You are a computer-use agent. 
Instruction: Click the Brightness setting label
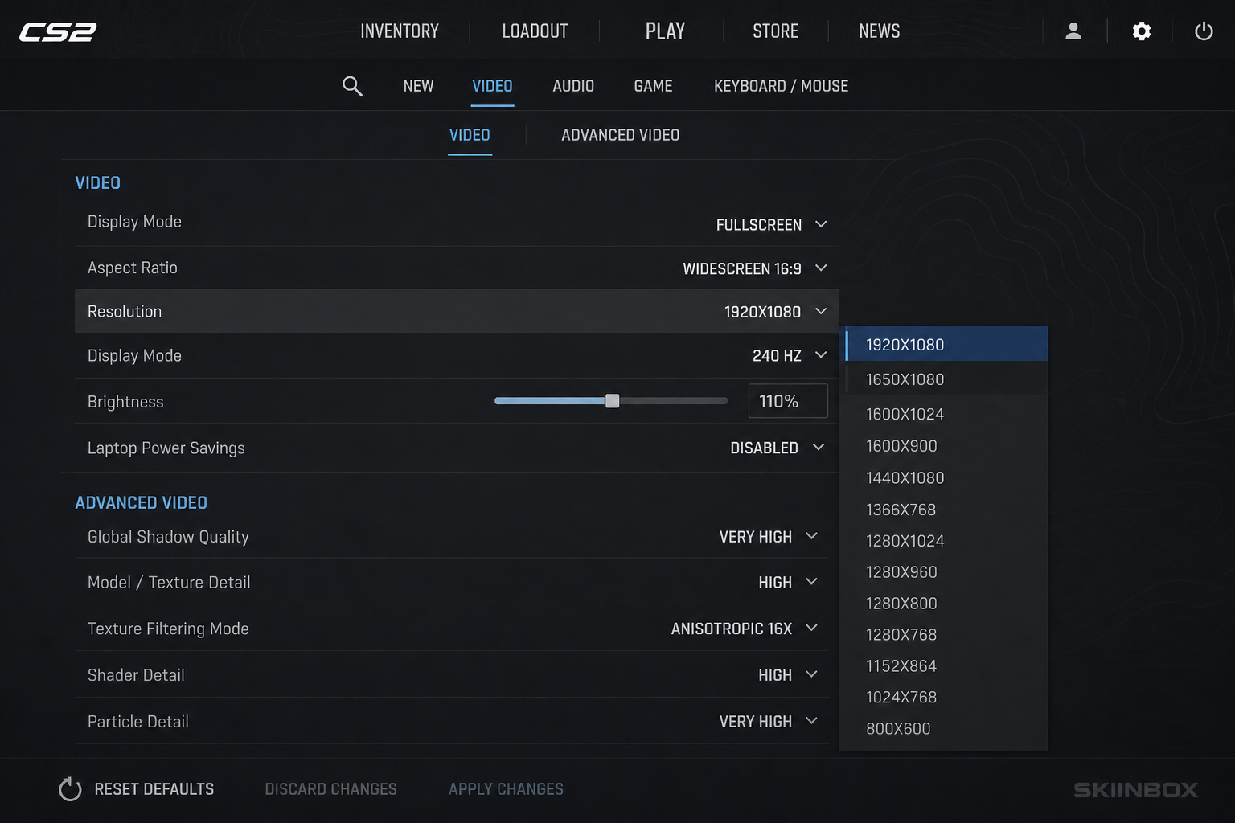click(x=125, y=402)
